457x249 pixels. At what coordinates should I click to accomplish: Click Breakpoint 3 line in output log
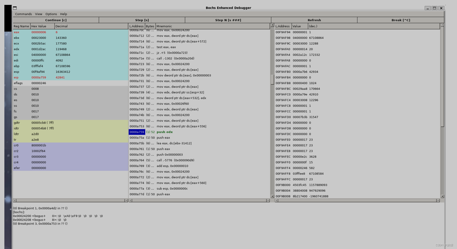click(40, 224)
